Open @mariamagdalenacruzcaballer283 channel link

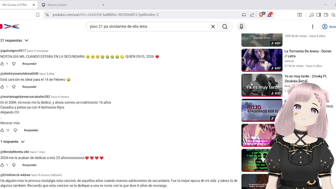point(25,97)
